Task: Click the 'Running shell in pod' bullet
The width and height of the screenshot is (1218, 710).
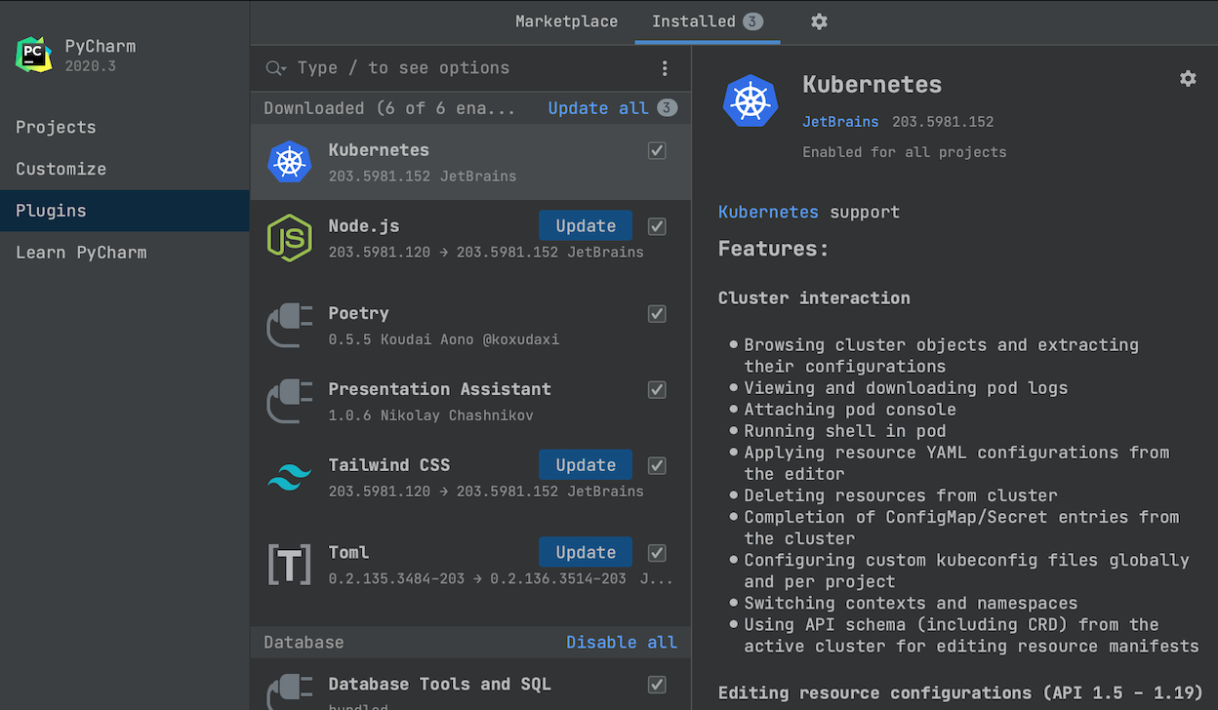Action: [844, 431]
